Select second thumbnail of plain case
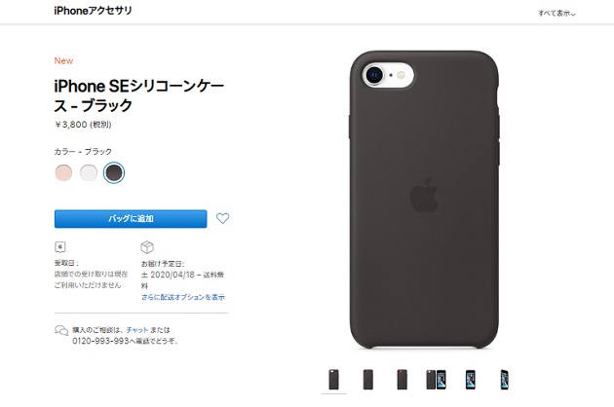Image resolution: width=614 pixels, height=407 pixels. pyautogui.click(x=368, y=380)
